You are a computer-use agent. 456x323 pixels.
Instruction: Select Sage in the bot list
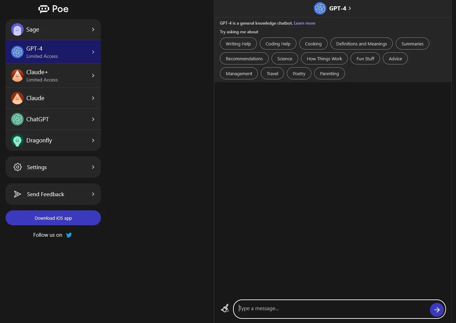(x=53, y=30)
